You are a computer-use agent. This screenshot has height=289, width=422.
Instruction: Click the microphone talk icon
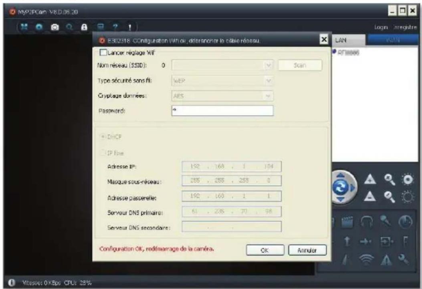tap(386, 221)
